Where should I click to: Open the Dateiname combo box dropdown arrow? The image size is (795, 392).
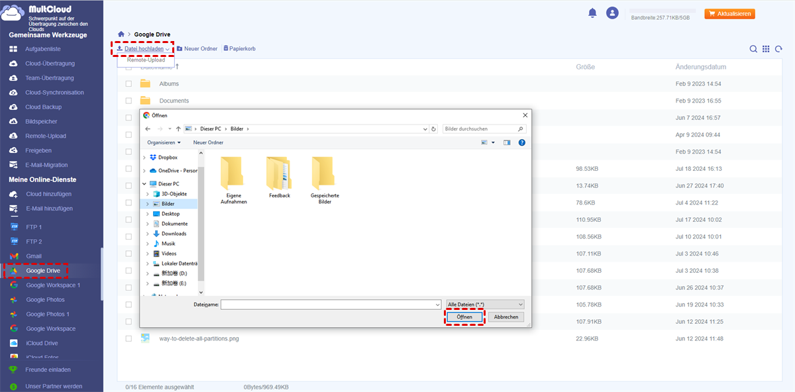coord(437,304)
